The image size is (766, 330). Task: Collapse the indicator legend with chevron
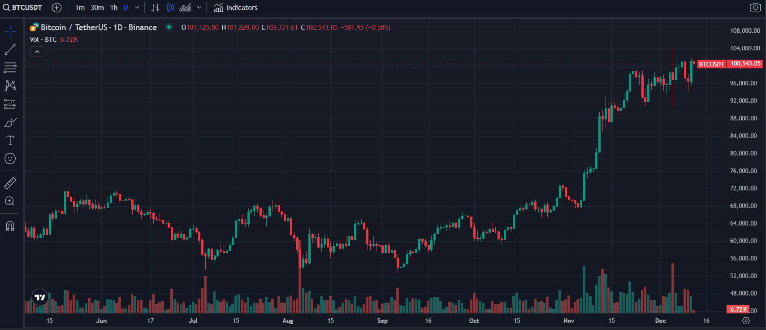point(37,52)
